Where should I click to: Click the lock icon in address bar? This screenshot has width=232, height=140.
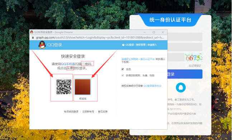33,37
